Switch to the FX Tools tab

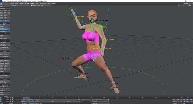27,3
